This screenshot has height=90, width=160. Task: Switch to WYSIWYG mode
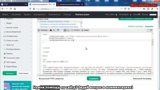[x=75, y=30]
